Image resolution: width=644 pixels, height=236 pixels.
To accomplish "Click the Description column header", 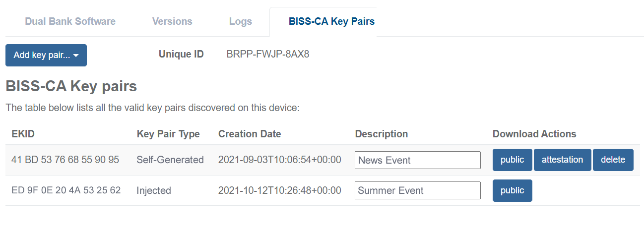I will coord(381,134).
